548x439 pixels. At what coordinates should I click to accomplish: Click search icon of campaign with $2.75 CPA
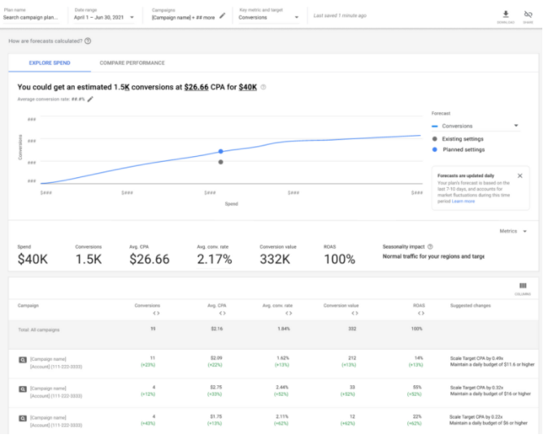click(x=23, y=389)
